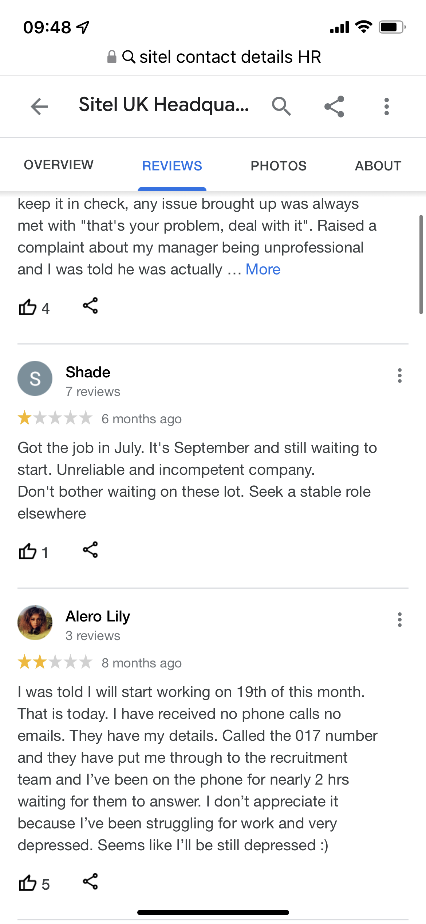The width and height of the screenshot is (426, 924).
Task: Open the Photos tab
Action: point(279,166)
